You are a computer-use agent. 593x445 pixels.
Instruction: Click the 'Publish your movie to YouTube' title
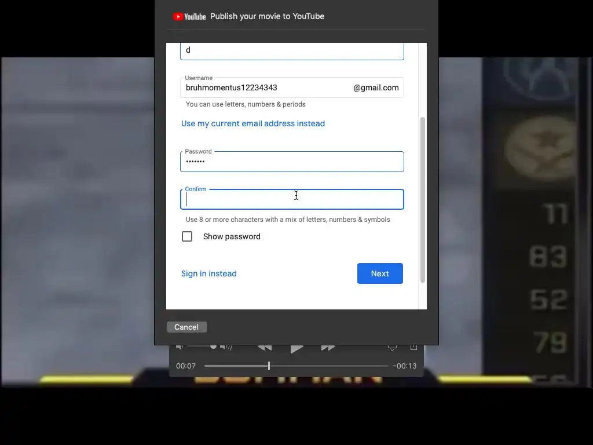coord(267,16)
